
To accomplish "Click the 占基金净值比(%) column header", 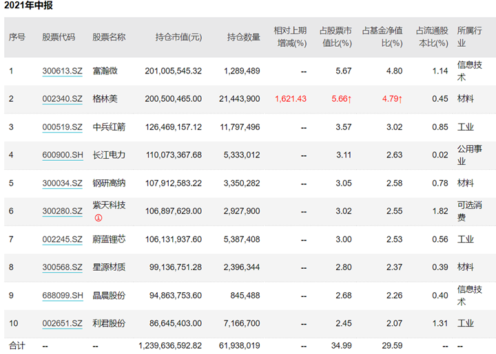I will [x=382, y=37].
